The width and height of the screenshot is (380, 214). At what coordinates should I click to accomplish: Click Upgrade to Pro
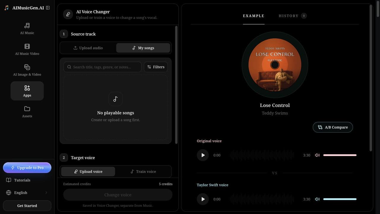pos(27,168)
